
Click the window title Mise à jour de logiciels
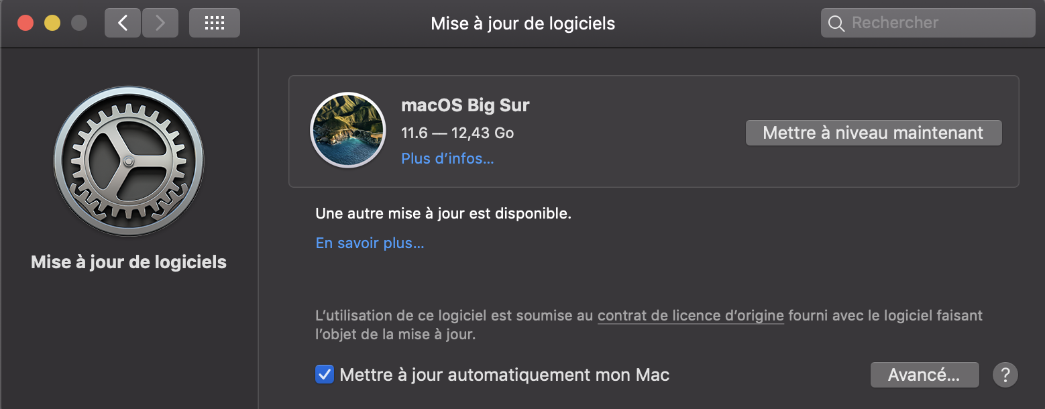[x=522, y=23]
